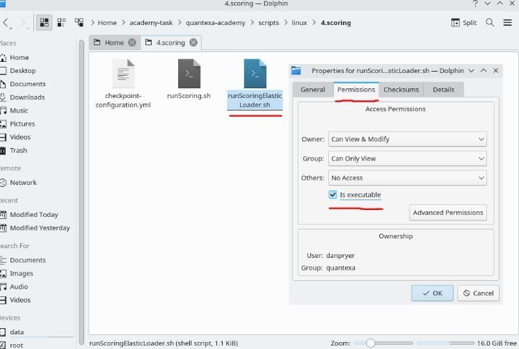Image resolution: width=519 pixels, height=349 pixels.
Task: Open the Checksums tab
Action: (x=401, y=89)
